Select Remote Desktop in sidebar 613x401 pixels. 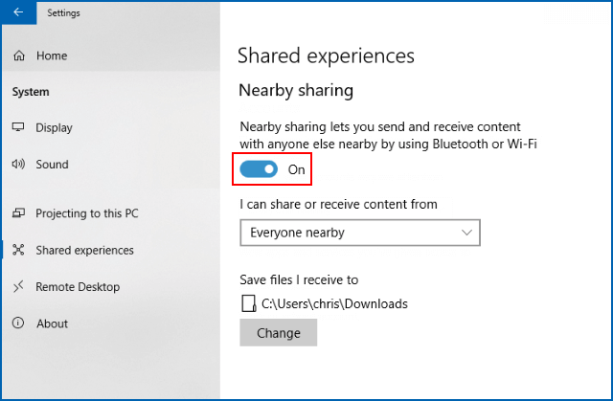coord(78,287)
